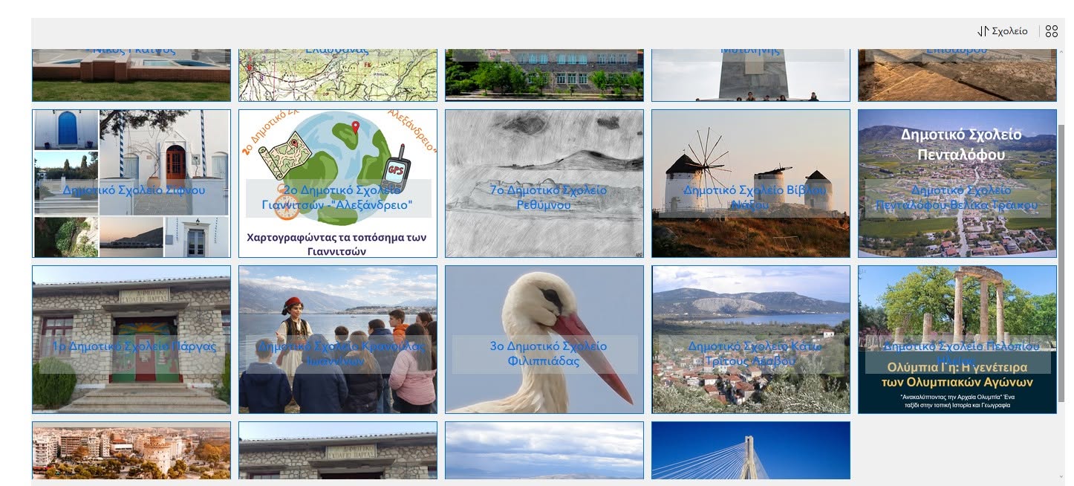Open the cloudy sky landscape thumbnail
Viewport: 1074px width, 486px height.
(544, 450)
